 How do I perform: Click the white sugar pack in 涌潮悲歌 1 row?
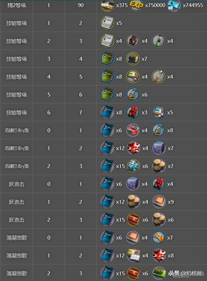pyautogui.click(x=133, y=255)
